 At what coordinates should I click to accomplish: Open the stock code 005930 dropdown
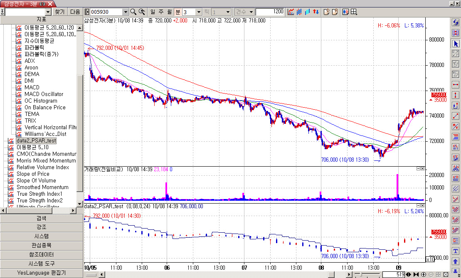click(x=126, y=12)
